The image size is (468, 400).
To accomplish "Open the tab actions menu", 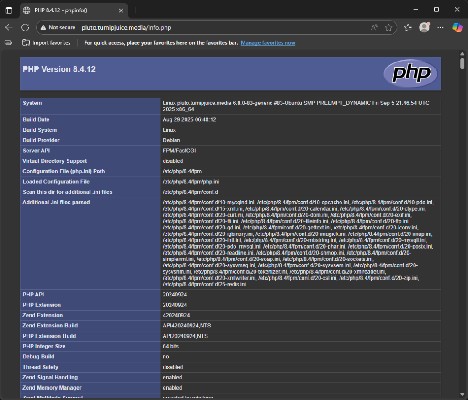I will (x=9, y=10).
